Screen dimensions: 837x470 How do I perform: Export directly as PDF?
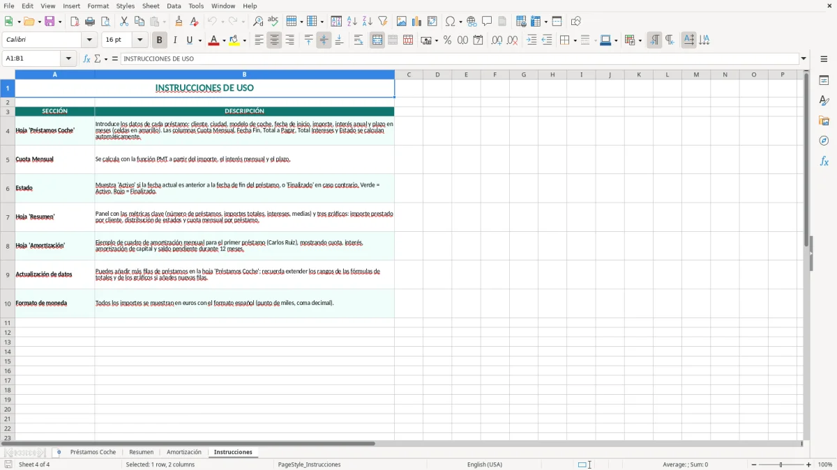pyautogui.click(x=75, y=22)
